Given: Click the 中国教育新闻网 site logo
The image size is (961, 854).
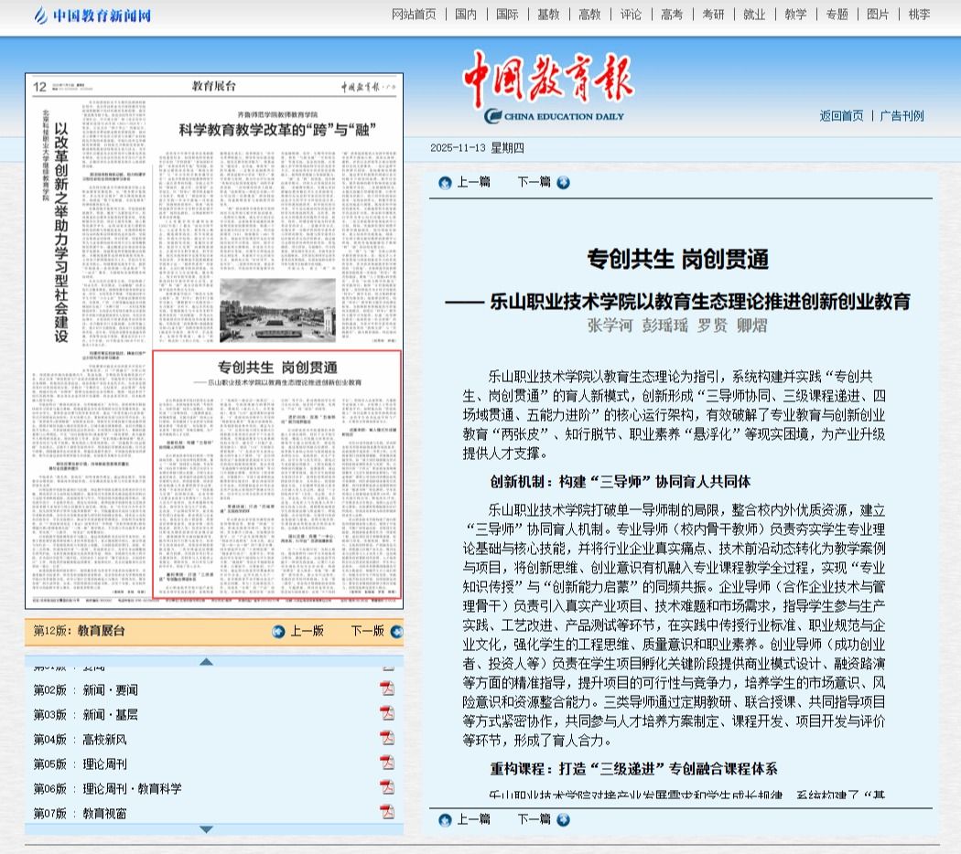Looking at the screenshot, I should [x=92, y=16].
